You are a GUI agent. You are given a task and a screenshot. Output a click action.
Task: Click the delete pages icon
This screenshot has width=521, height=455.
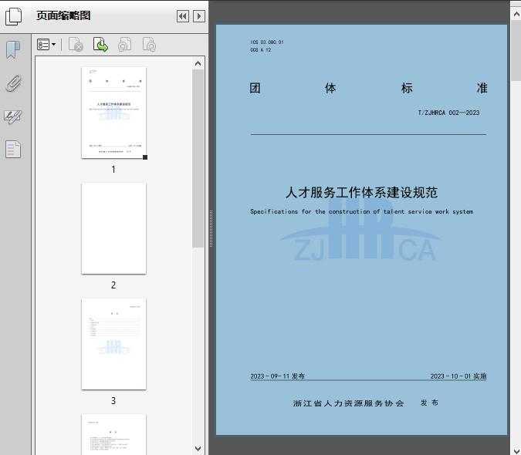click(76, 45)
